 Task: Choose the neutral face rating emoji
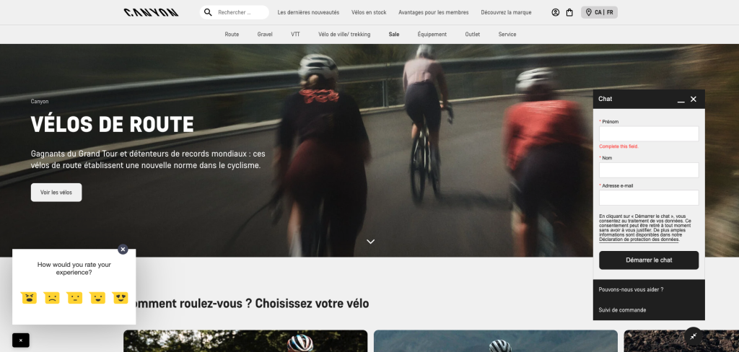(x=74, y=297)
